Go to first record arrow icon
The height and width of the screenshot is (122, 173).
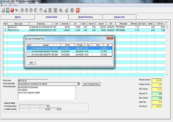click(22, 10)
